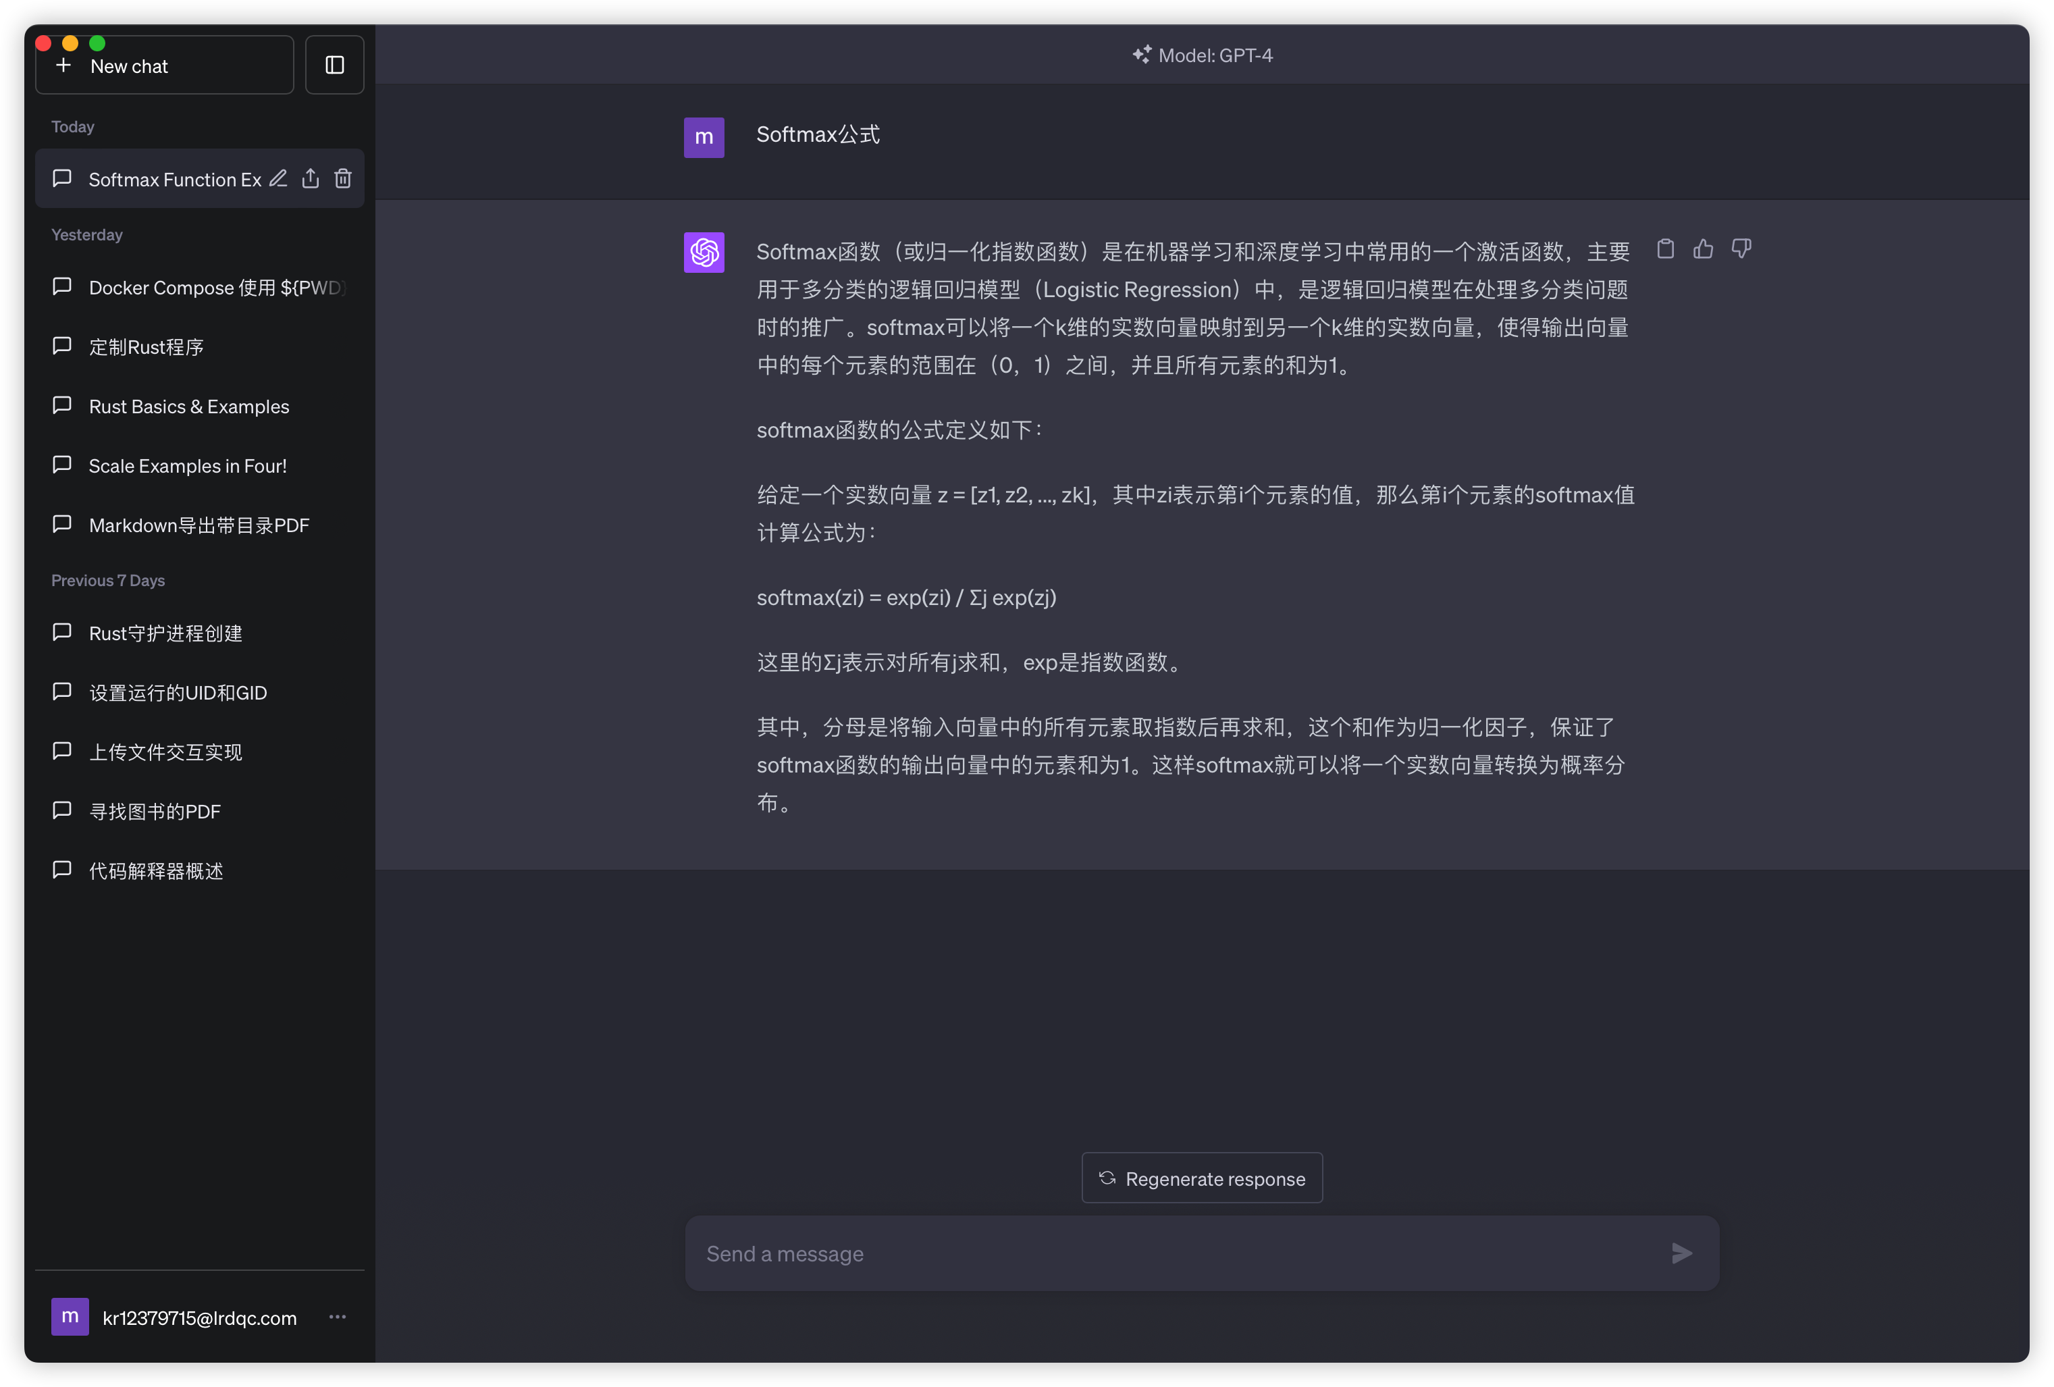Screen dimensions: 2054x1387
Task: Click the ChatGPT logo avatar in response
Action: point(704,253)
